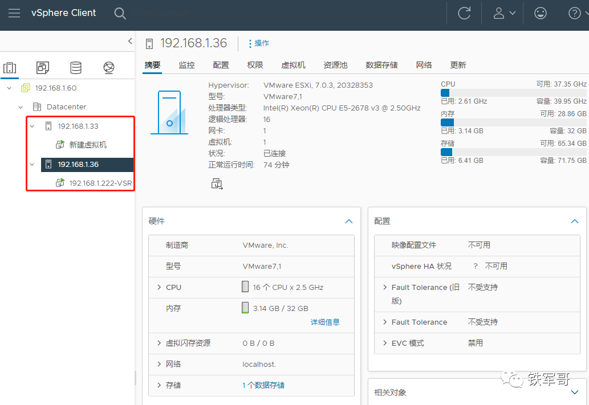The width and height of the screenshot is (589, 405).
Task: Switch to the 监控 tab
Action: [x=186, y=66]
